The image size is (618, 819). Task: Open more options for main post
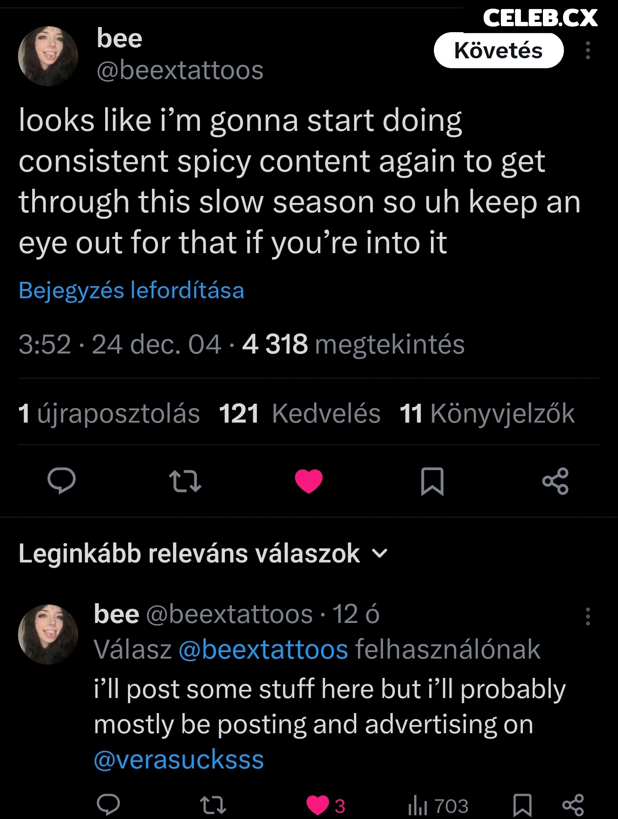click(x=588, y=51)
